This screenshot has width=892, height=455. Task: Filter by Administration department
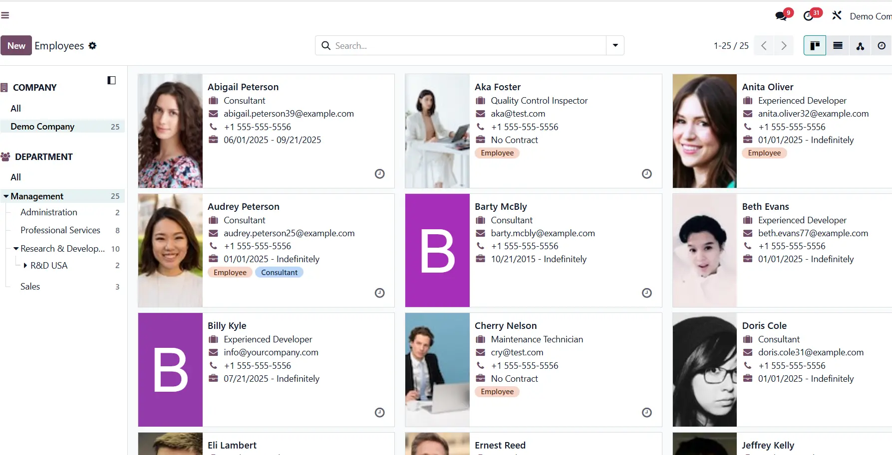pos(49,212)
